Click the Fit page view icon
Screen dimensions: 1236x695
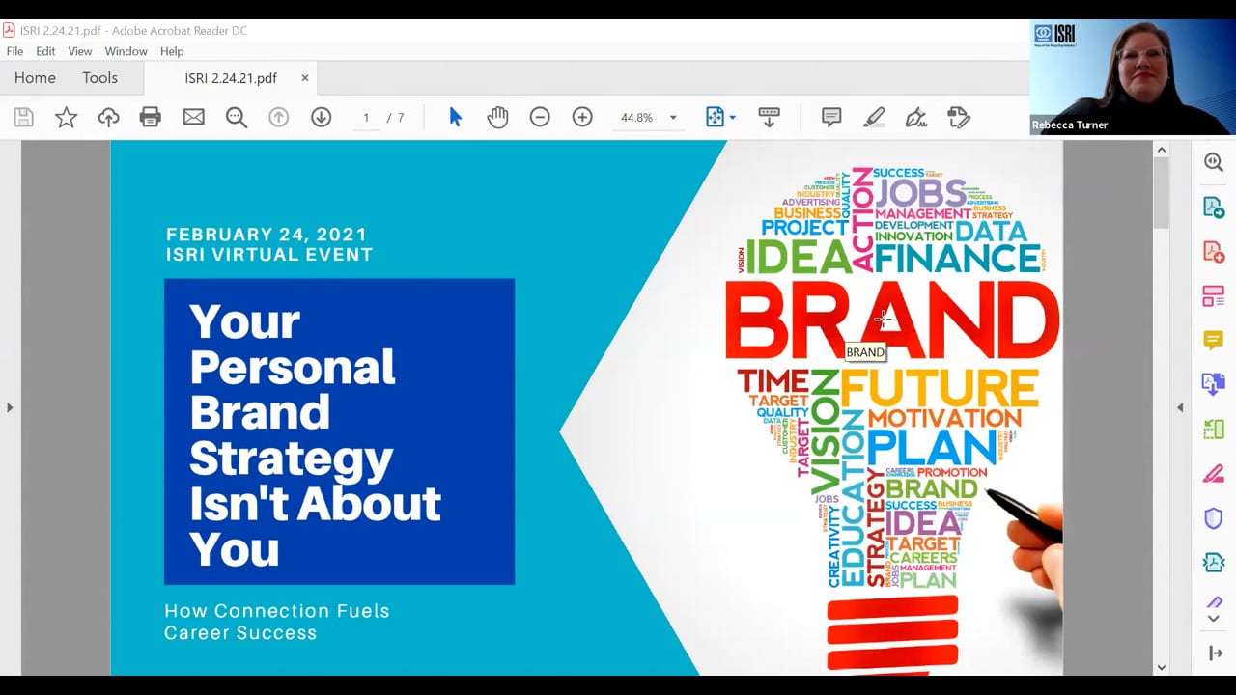pos(715,118)
